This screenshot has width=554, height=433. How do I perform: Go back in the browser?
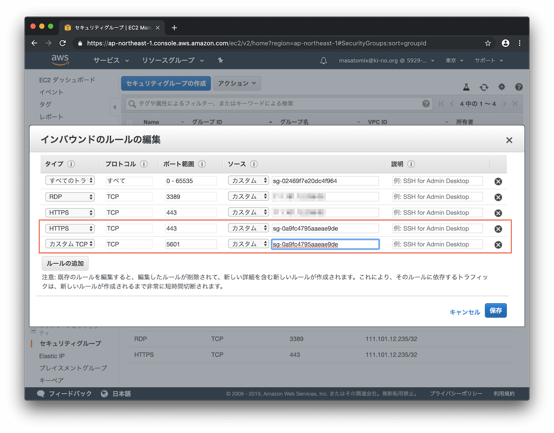tap(34, 43)
